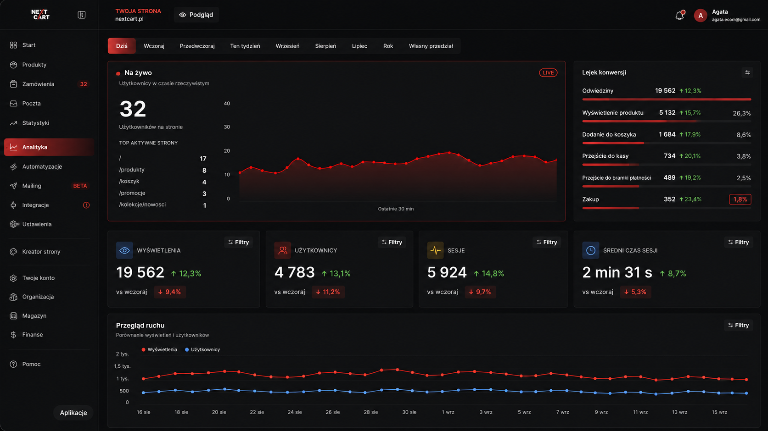Click the Zakup 1,8% conversion badge
768x431 pixels.
click(x=740, y=199)
